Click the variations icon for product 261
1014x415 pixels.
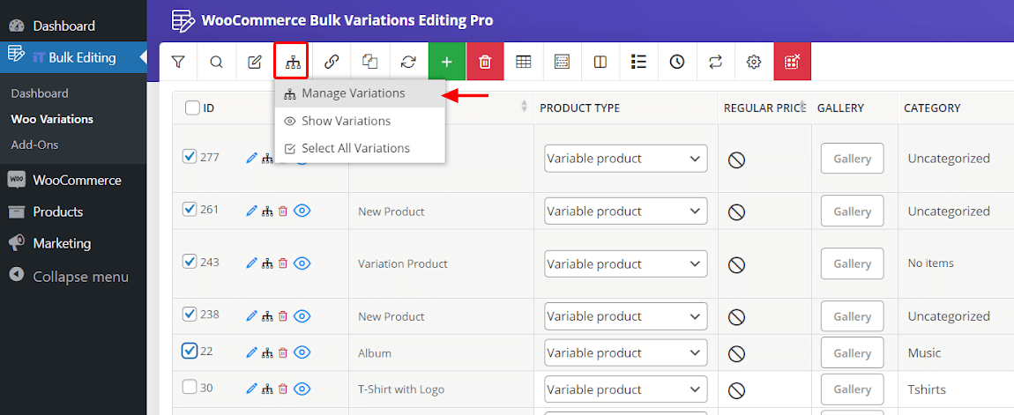point(267,211)
